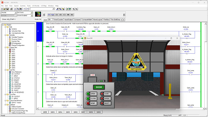Collapse the Project tree root
This screenshot has width=208, height=117.
click(3, 25)
